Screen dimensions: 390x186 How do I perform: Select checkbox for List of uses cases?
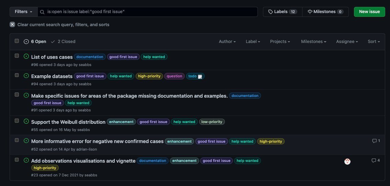pos(17,56)
